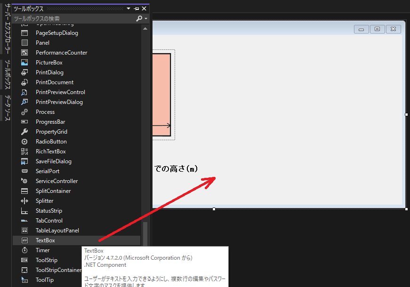Click the RichTextBox icon
Screen dimensions: 410x287
pyautogui.click(x=24, y=151)
